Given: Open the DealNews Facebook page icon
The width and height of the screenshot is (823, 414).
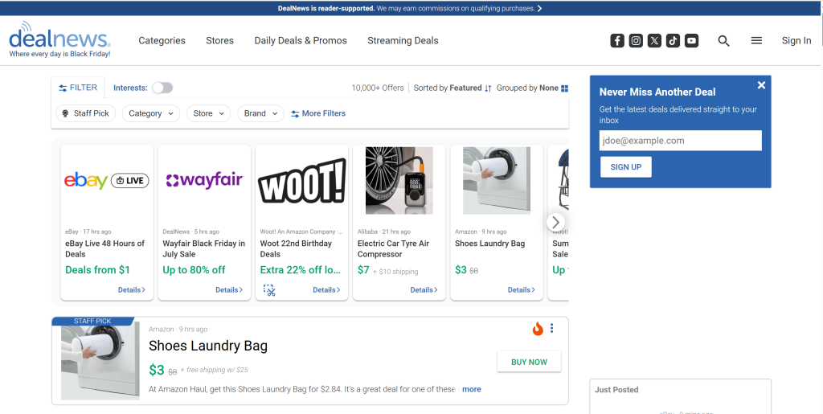Looking at the screenshot, I should point(617,40).
